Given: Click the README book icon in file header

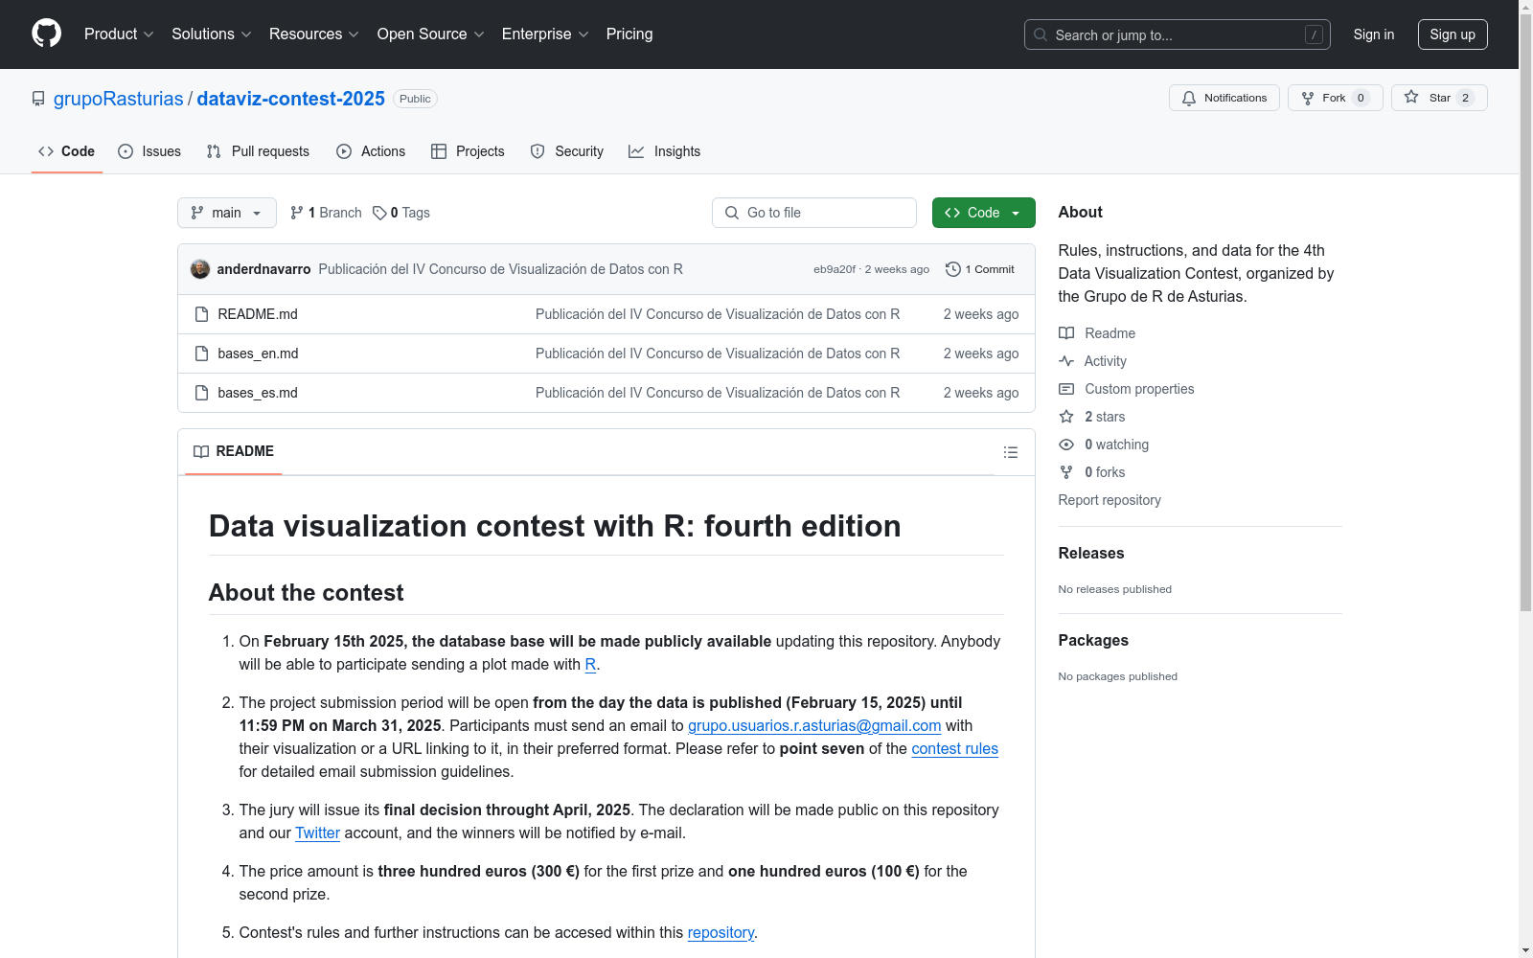Looking at the screenshot, I should pos(201,451).
